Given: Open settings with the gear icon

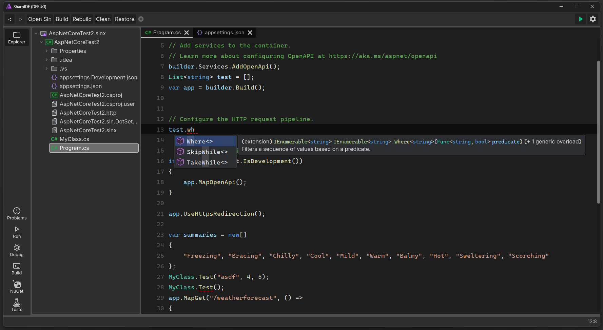Looking at the screenshot, I should point(593,19).
